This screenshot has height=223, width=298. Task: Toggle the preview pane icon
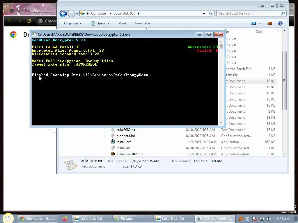[270, 23]
